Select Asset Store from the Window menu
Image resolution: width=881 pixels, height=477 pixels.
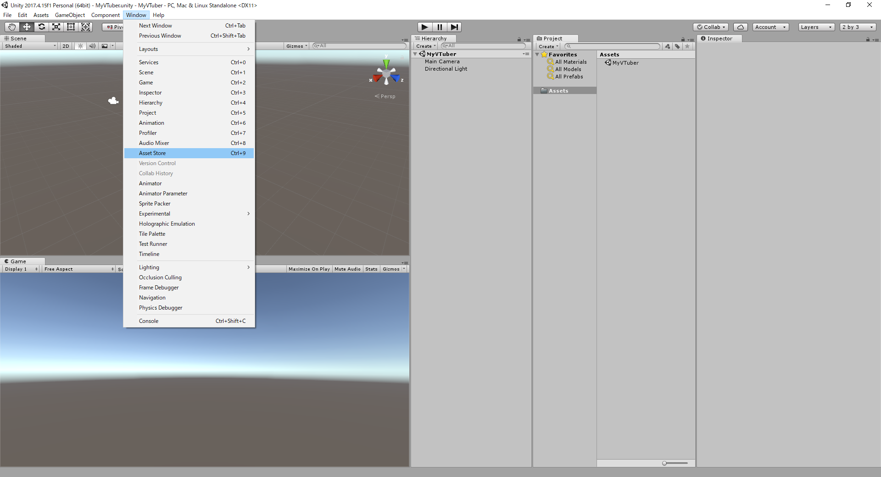click(152, 153)
